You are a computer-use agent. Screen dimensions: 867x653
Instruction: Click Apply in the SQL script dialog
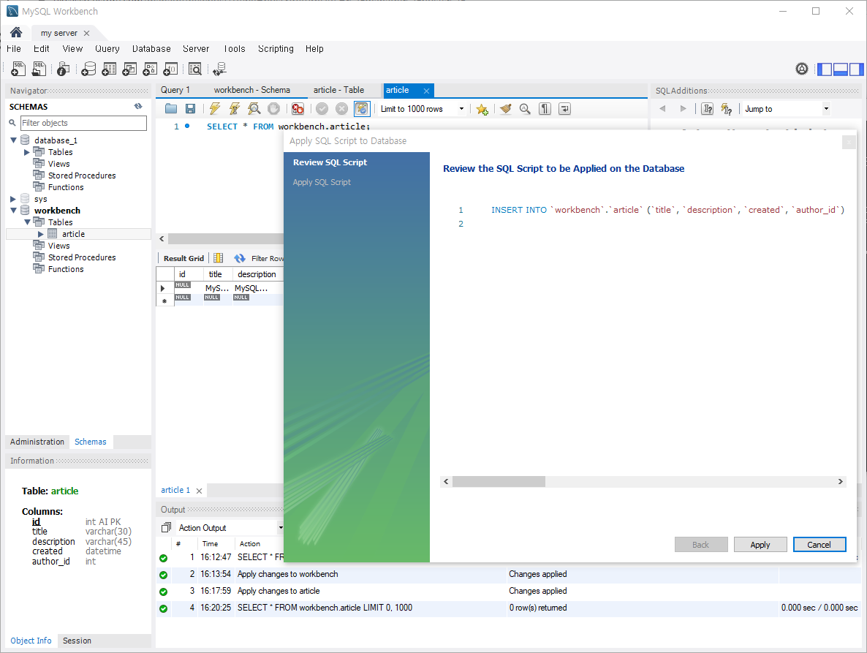[x=760, y=545]
